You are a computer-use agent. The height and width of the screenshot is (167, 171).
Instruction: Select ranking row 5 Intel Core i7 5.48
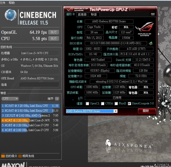click(30, 125)
